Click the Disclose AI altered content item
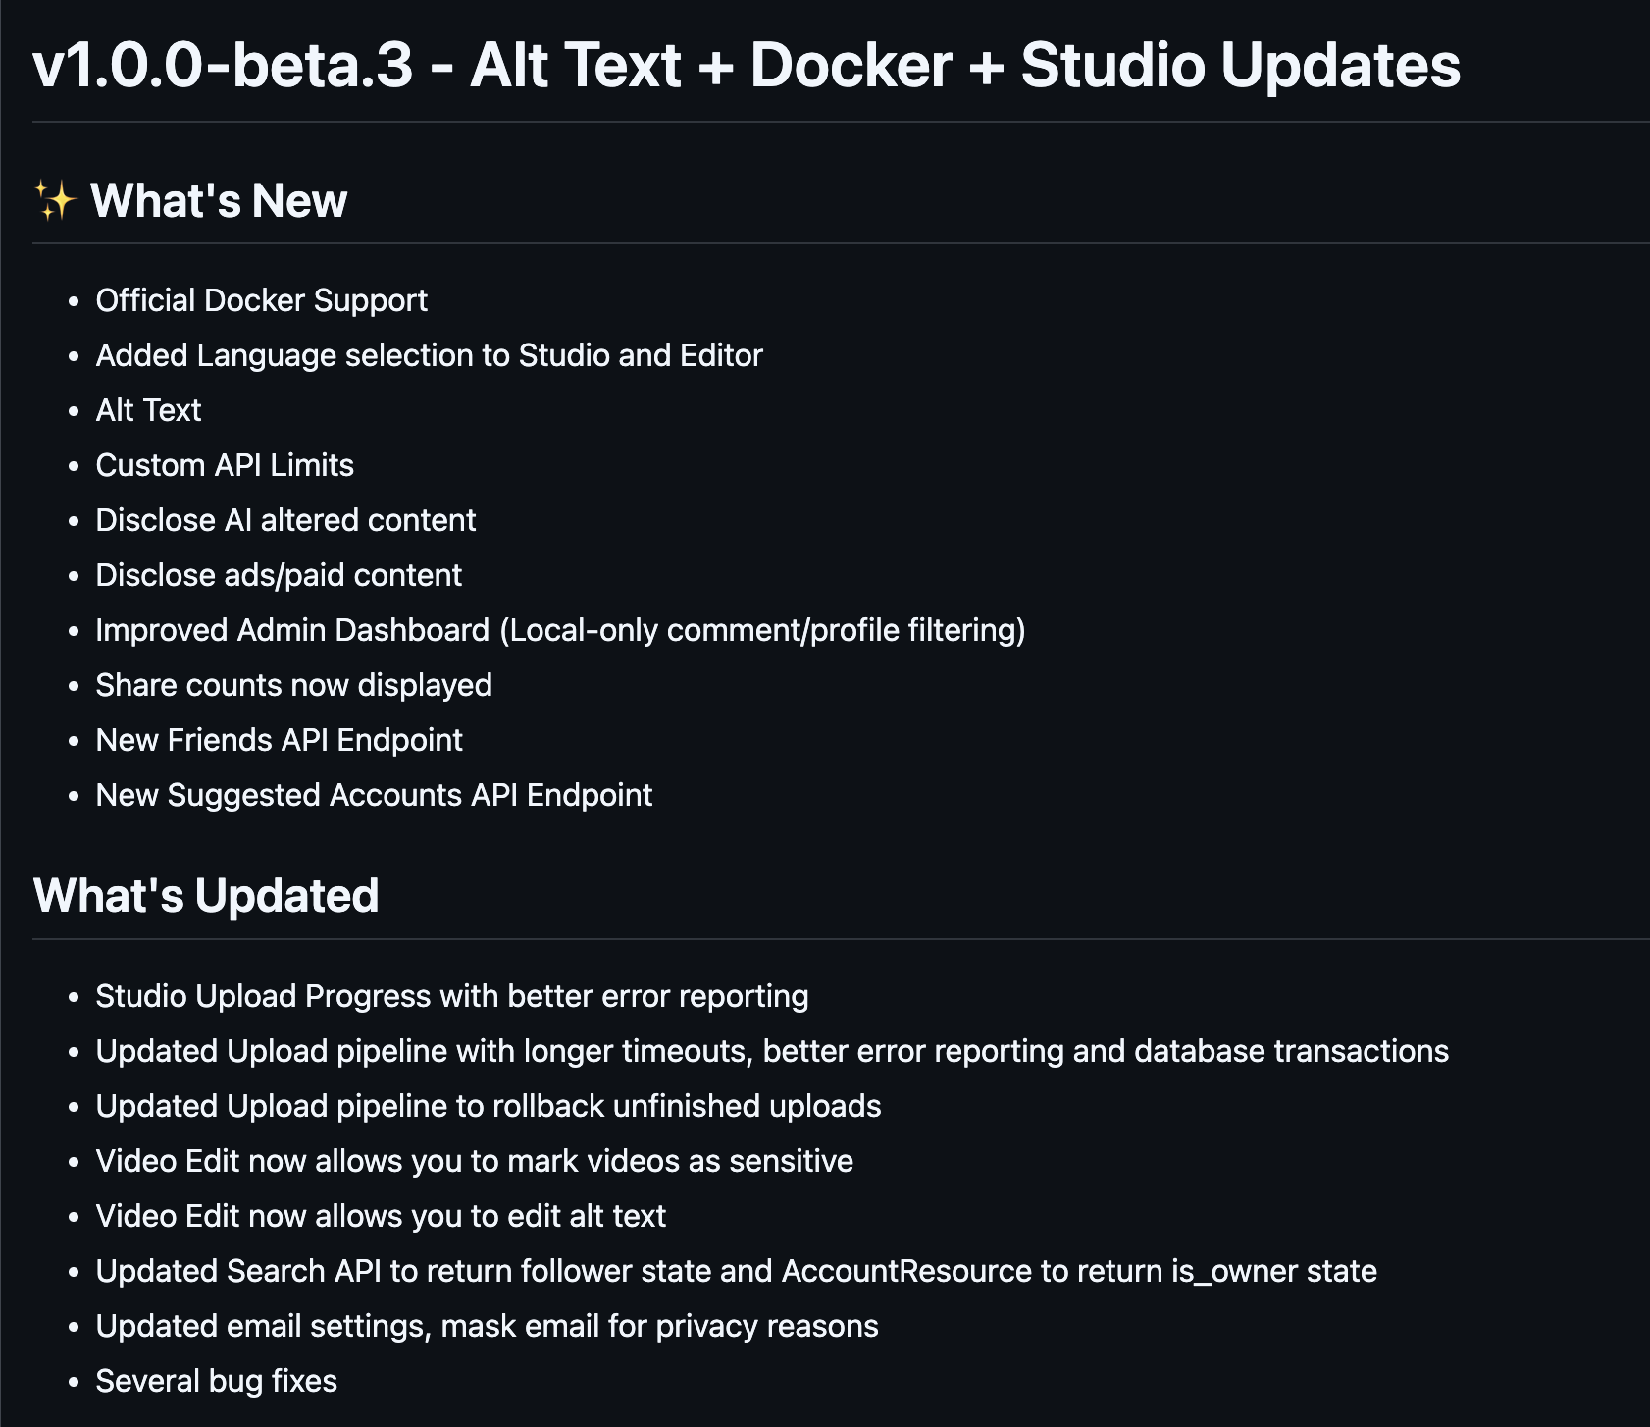This screenshot has width=1650, height=1427. 285,520
